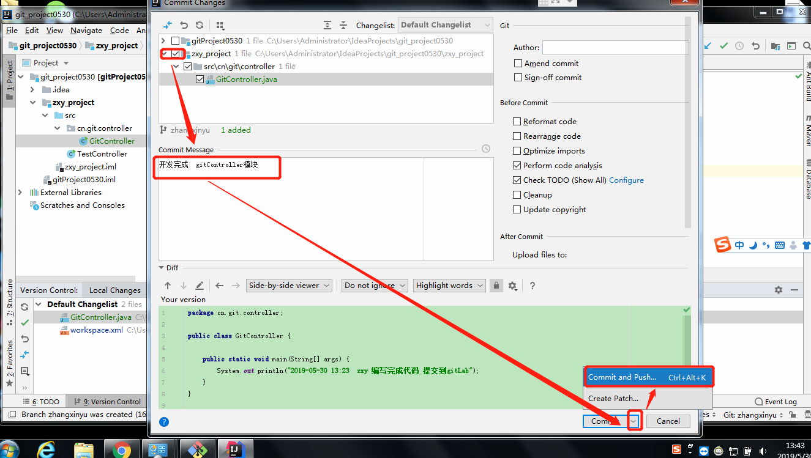Uncheck the GitController.java file checkbox

200,79
